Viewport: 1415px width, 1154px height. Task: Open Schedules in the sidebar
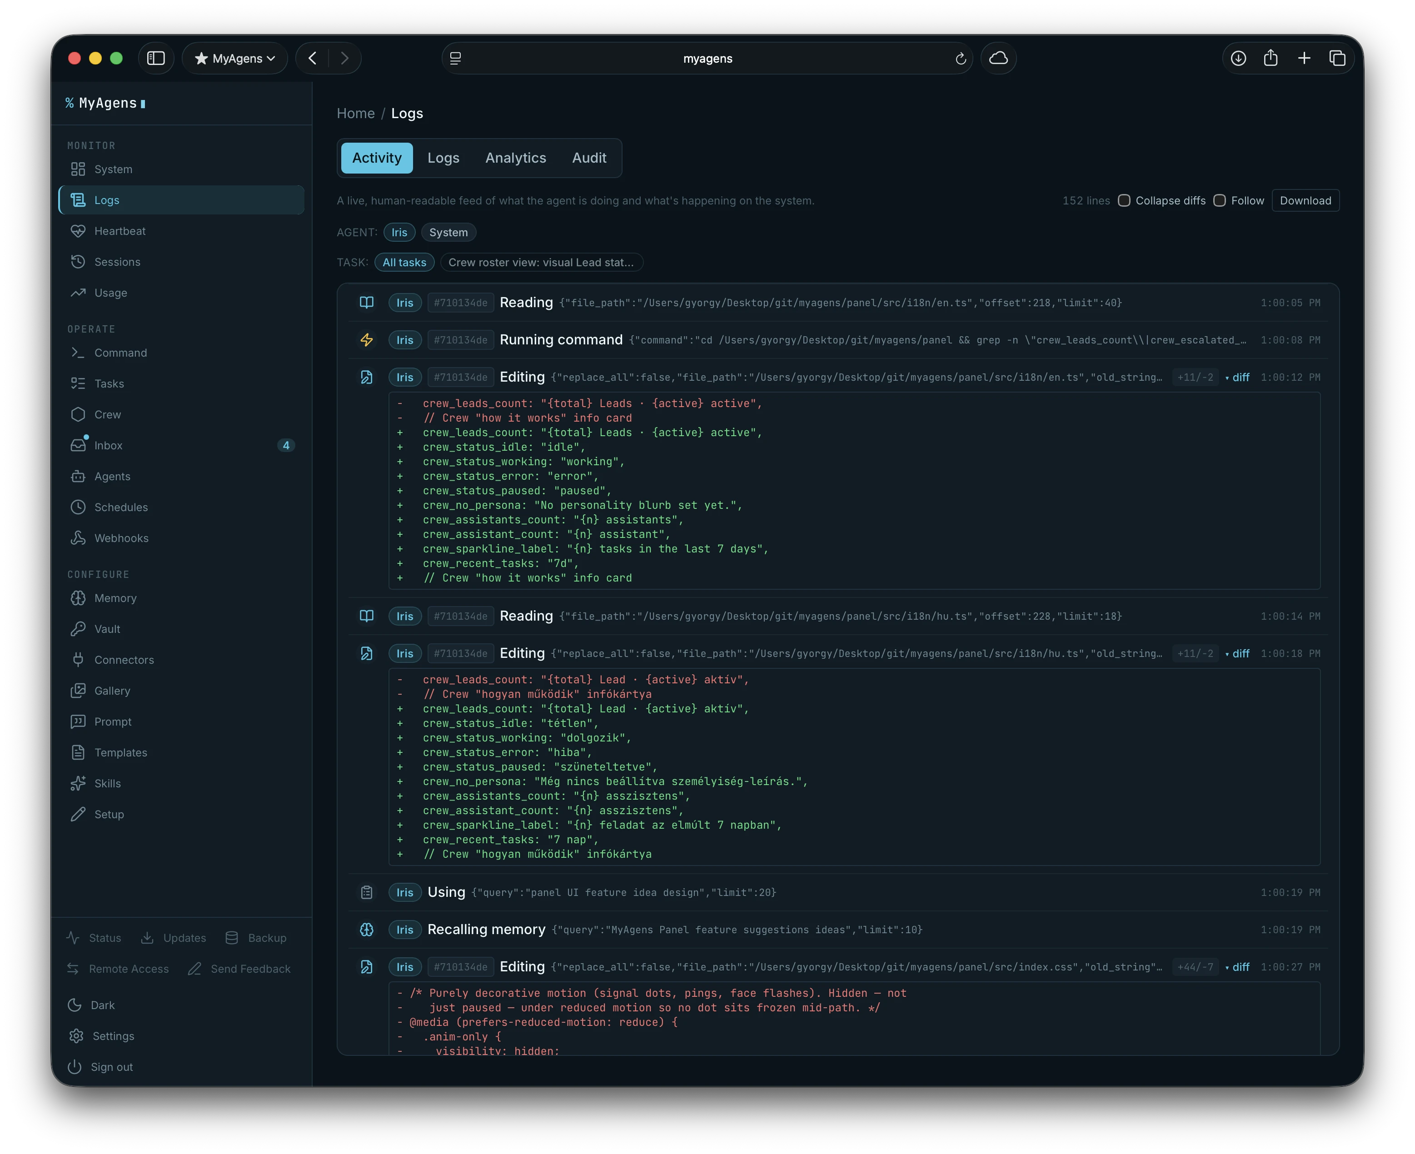[x=181, y=507]
